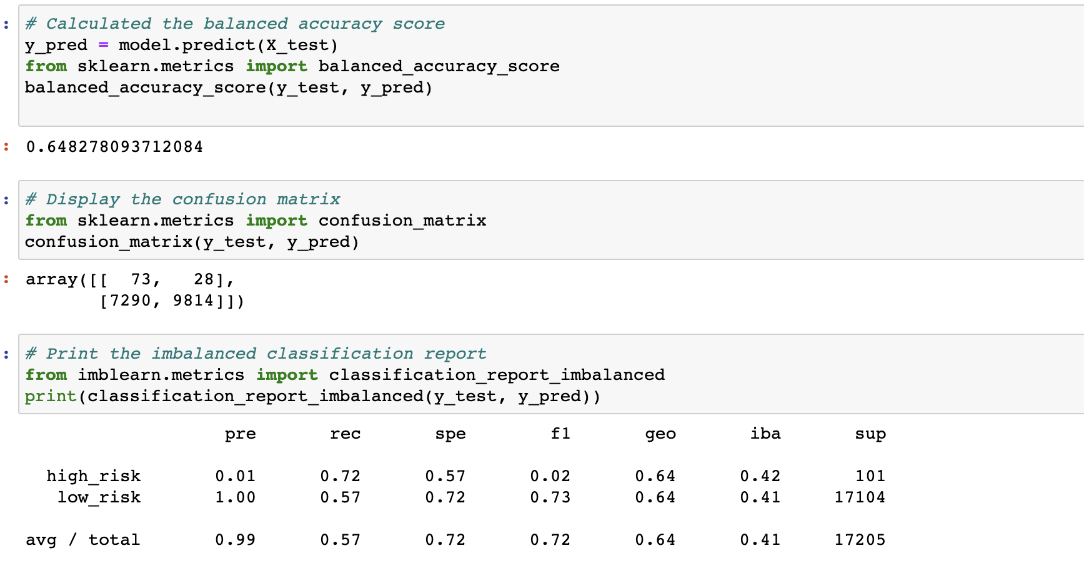Viewport: 1084px width, 573px height.
Task: Click the 'avg / total' row label
Action: point(83,540)
